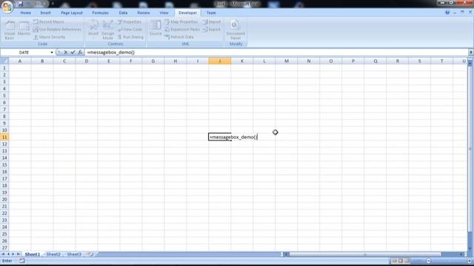Start Record Macro in Code group

(x=48, y=21)
